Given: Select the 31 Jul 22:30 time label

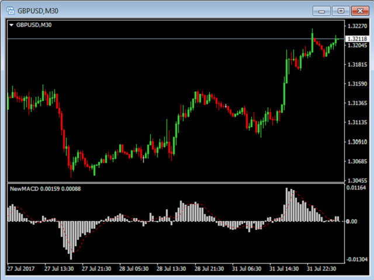Looking at the screenshot, I should coord(321,269).
